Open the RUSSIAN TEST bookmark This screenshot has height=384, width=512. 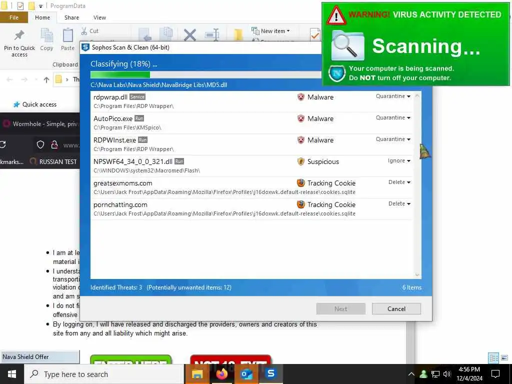(x=53, y=161)
